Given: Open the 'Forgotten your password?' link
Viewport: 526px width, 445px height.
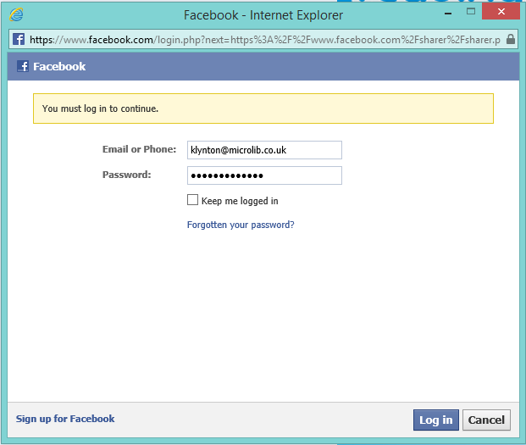Looking at the screenshot, I should click(x=241, y=225).
